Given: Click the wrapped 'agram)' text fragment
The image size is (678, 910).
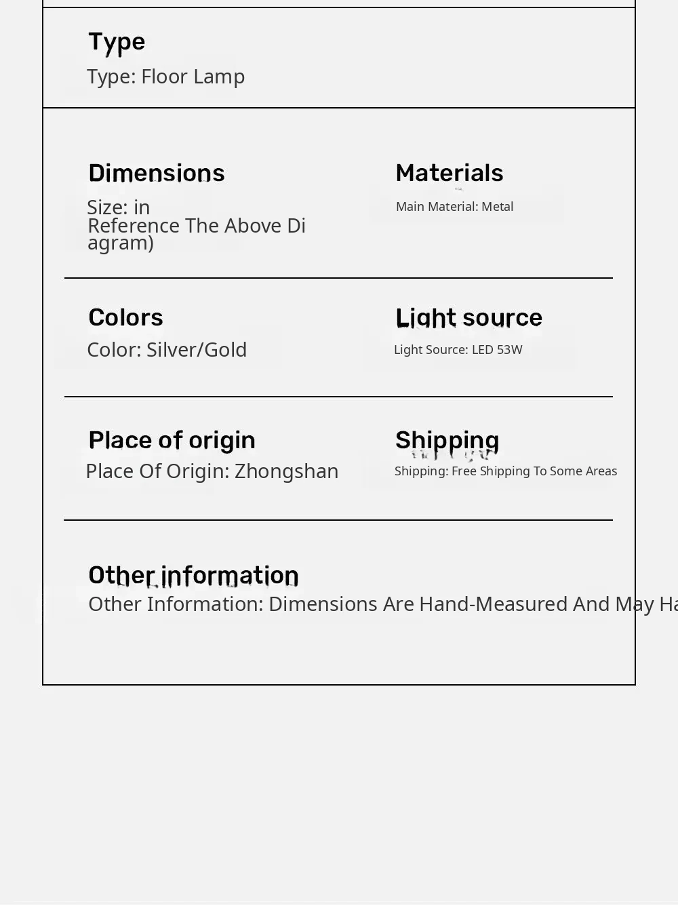Looking at the screenshot, I should tap(121, 243).
